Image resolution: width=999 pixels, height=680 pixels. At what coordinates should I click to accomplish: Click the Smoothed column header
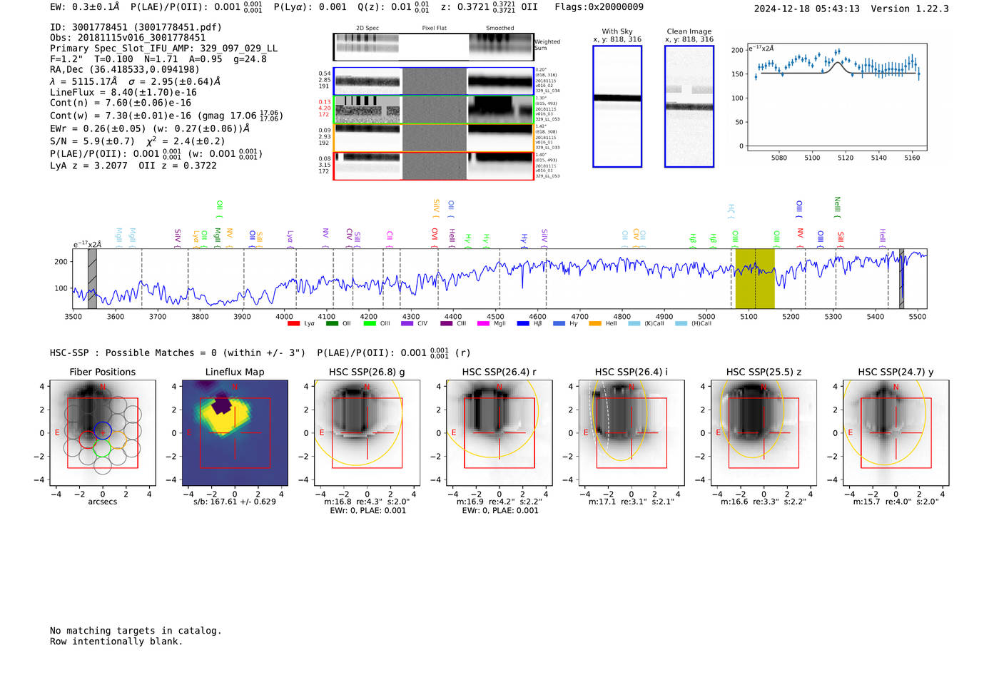(x=500, y=29)
